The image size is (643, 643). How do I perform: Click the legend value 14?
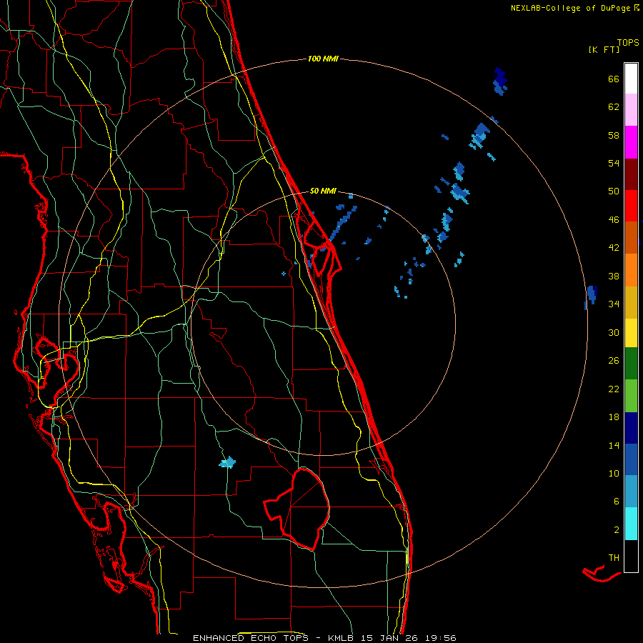tap(614, 445)
